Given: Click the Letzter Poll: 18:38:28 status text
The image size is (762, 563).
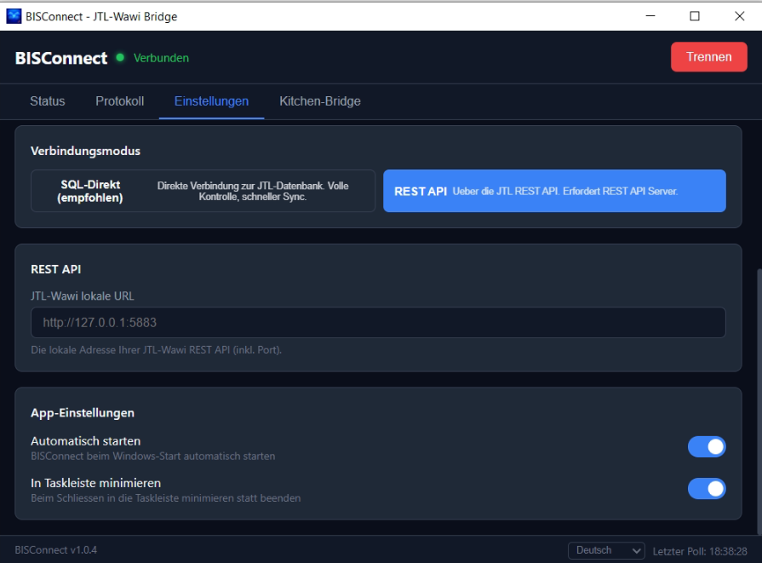Looking at the screenshot, I should [x=700, y=551].
